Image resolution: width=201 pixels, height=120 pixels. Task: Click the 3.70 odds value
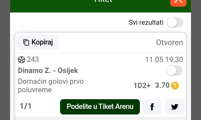coord(162,85)
